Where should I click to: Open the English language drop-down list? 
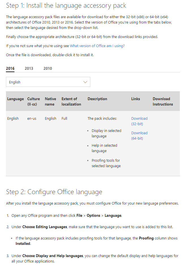(45, 82)
